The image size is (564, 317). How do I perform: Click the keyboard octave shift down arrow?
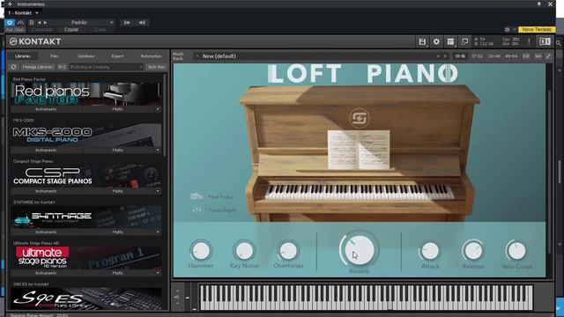click(x=178, y=304)
